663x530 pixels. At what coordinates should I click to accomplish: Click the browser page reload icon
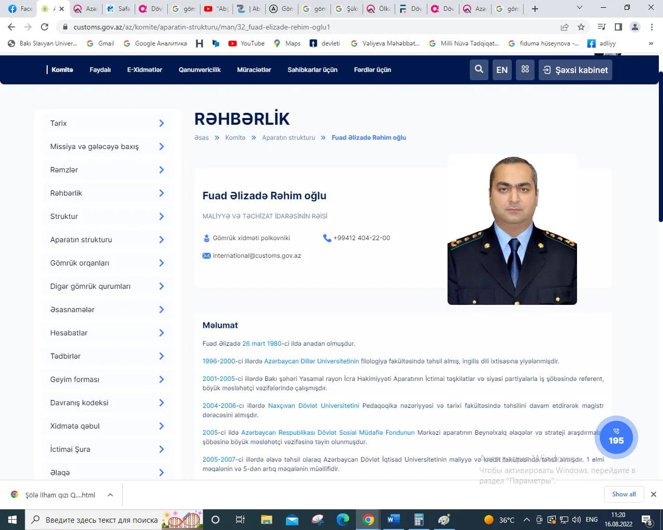(x=45, y=27)
